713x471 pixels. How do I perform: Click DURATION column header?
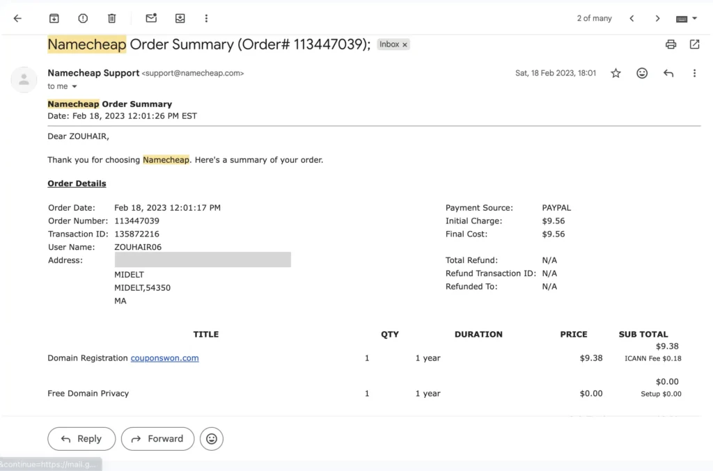(478, 334)
